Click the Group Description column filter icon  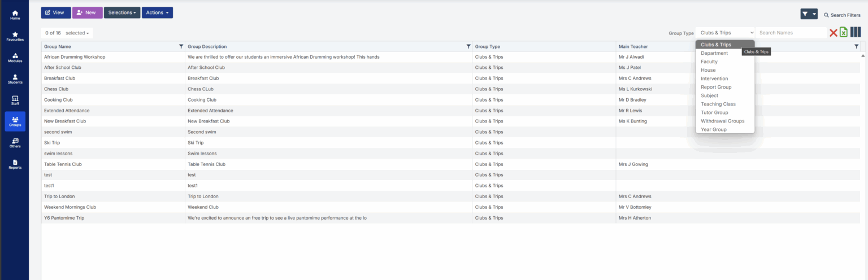[468, 46]
